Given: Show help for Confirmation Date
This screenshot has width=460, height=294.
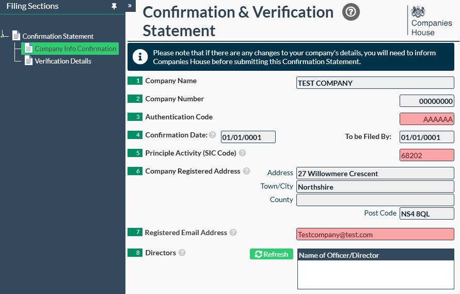Looking at the screenshot, I should point(212,135).
